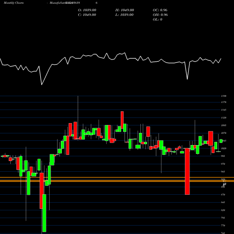This screenshot has height=234, width=234.
Task: Select the high value 'H: 1049.00'
Action: [124, 10]
